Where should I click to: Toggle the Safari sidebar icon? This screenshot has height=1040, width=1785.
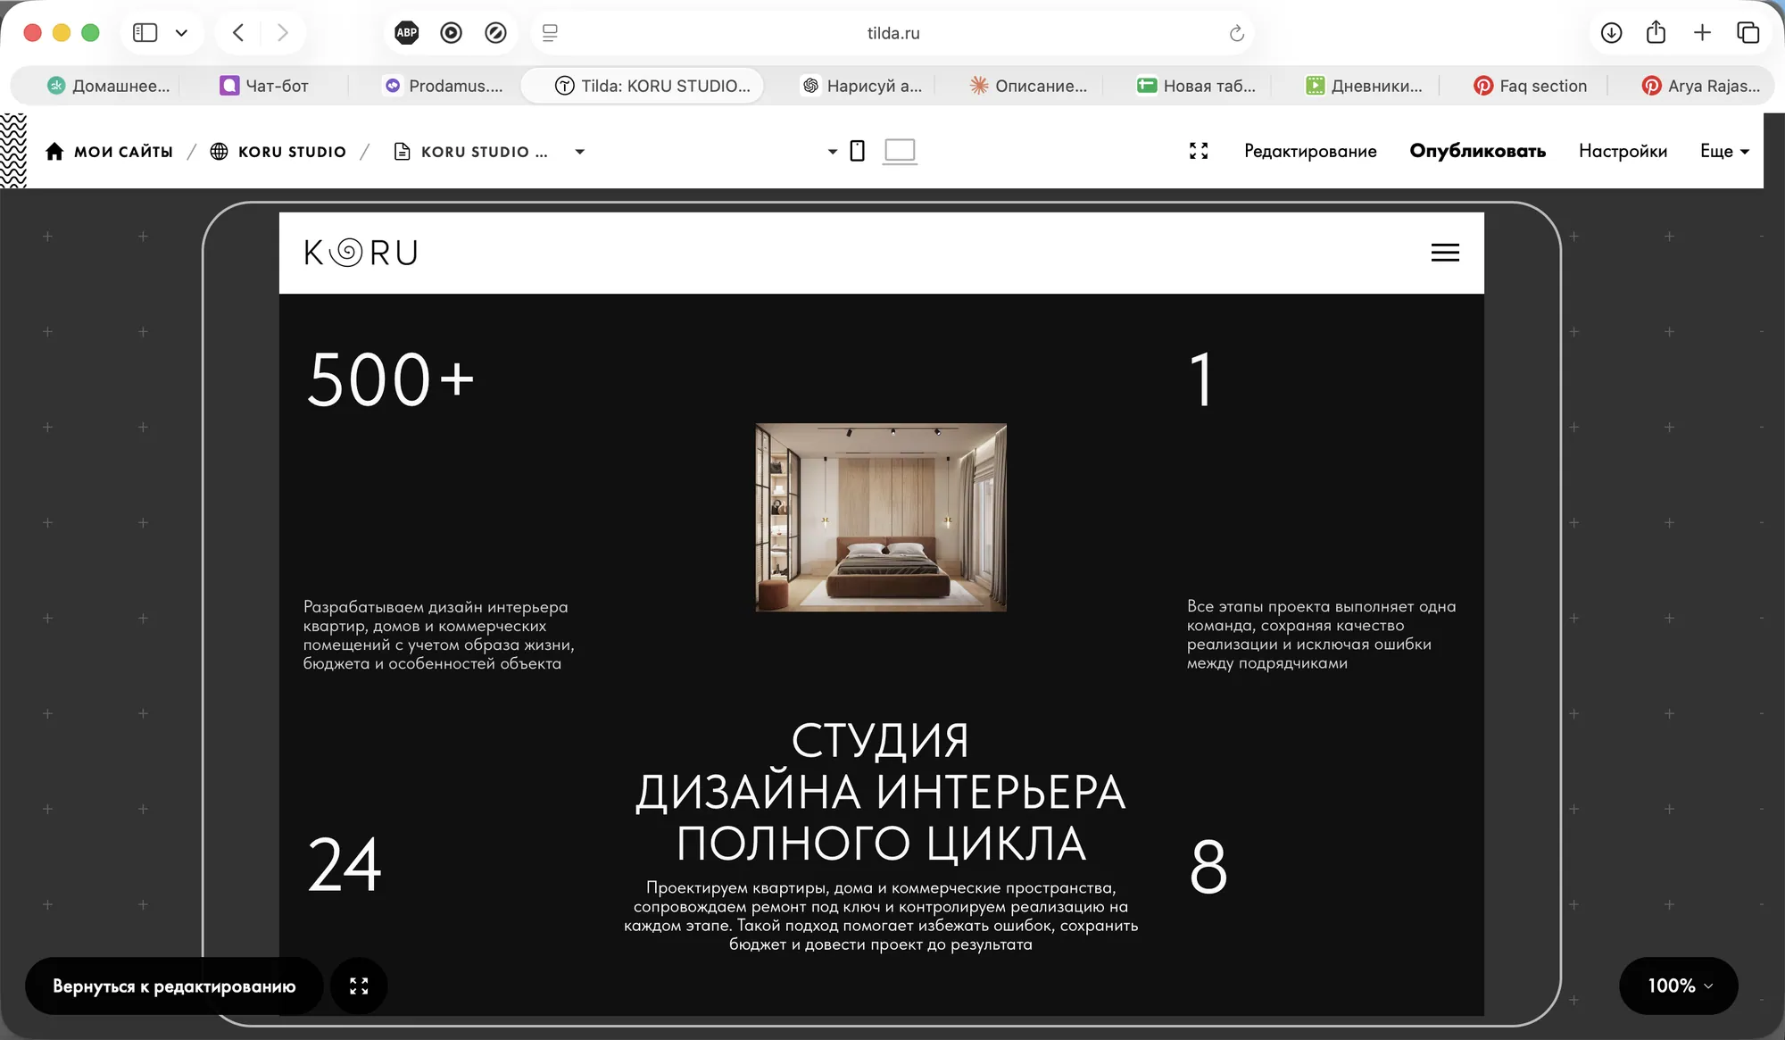pyautogui.click(x=145, y=33)
